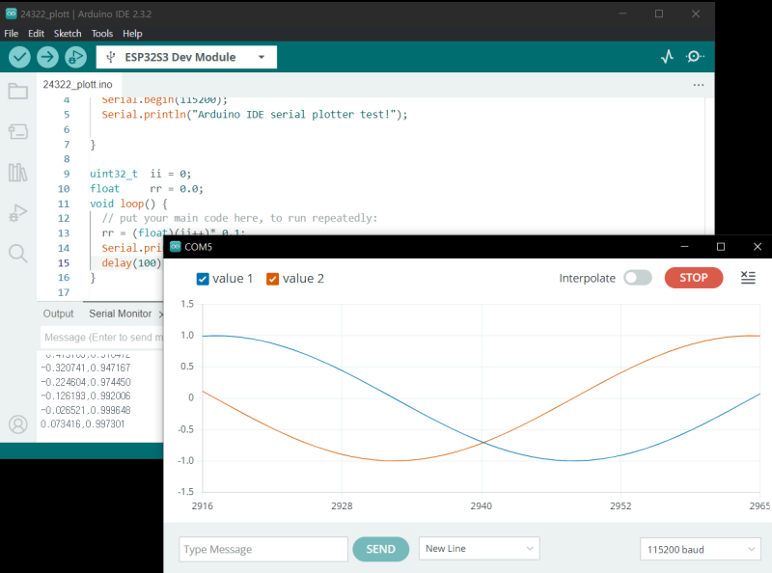Uncheck the value 1 series
The height and width of the screenshot is (573, 772).
tap(203, 278)
